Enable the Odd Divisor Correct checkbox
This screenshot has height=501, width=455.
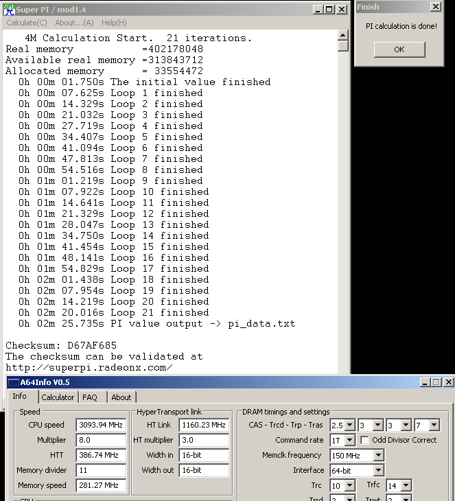click(x=365, y=440)
